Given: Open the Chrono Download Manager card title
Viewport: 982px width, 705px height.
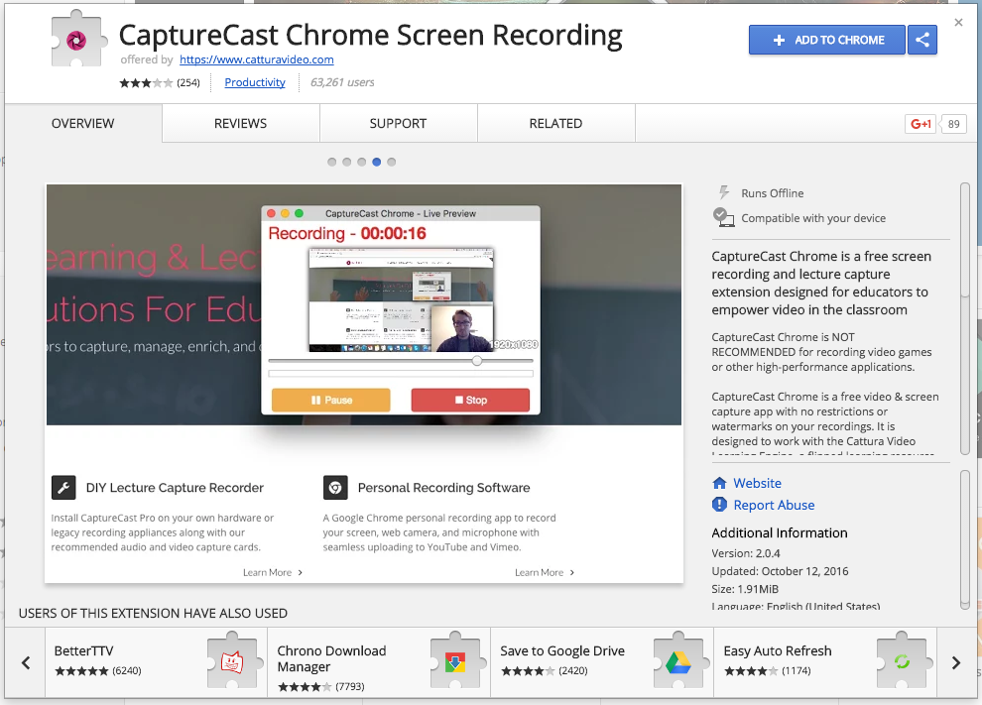Looking at the screenshot, I should (332, 658).
